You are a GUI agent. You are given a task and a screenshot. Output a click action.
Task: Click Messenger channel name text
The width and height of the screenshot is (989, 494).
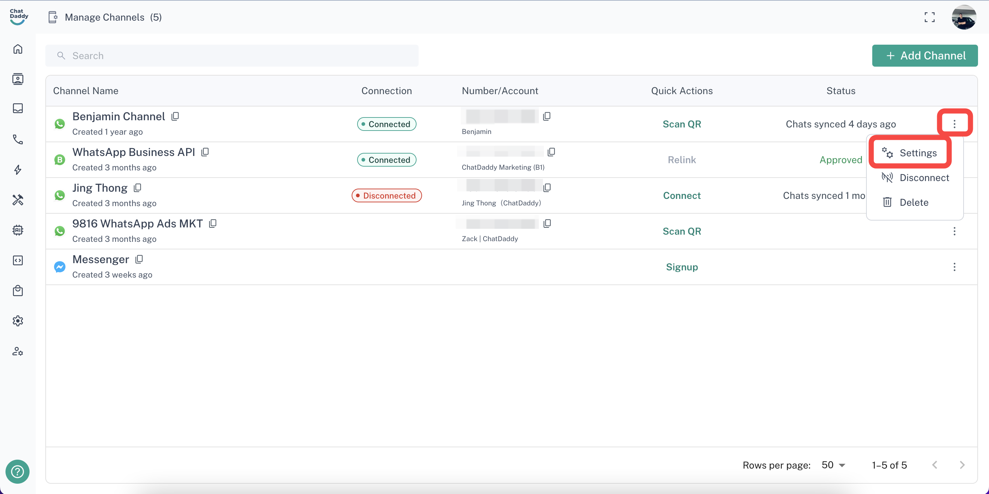pos(101,259)
